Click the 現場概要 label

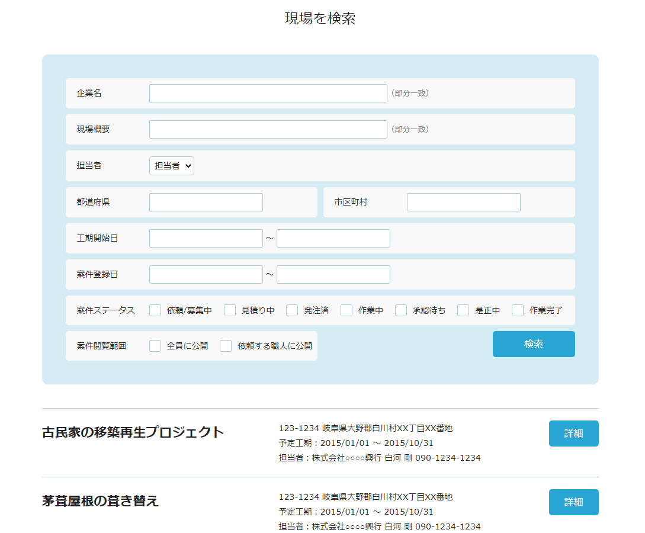tap(93, 129)
